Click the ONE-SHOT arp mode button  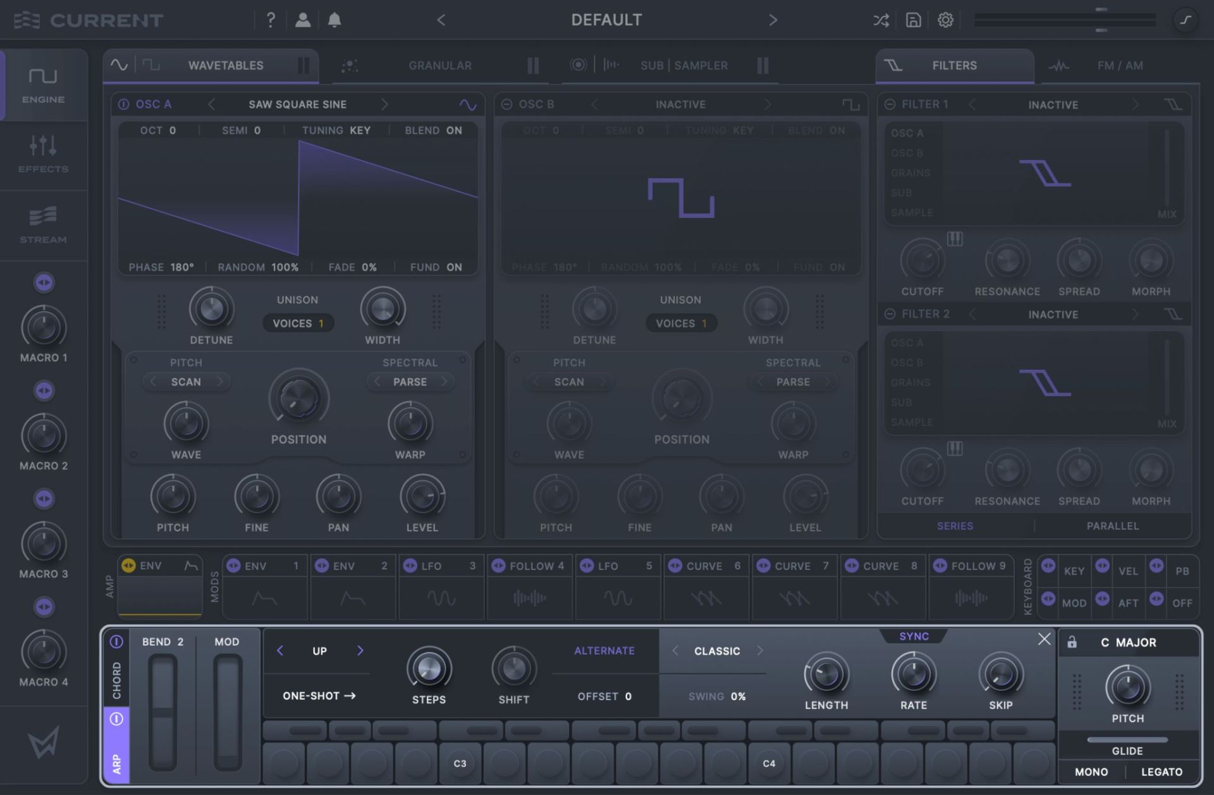pos(319,696)
